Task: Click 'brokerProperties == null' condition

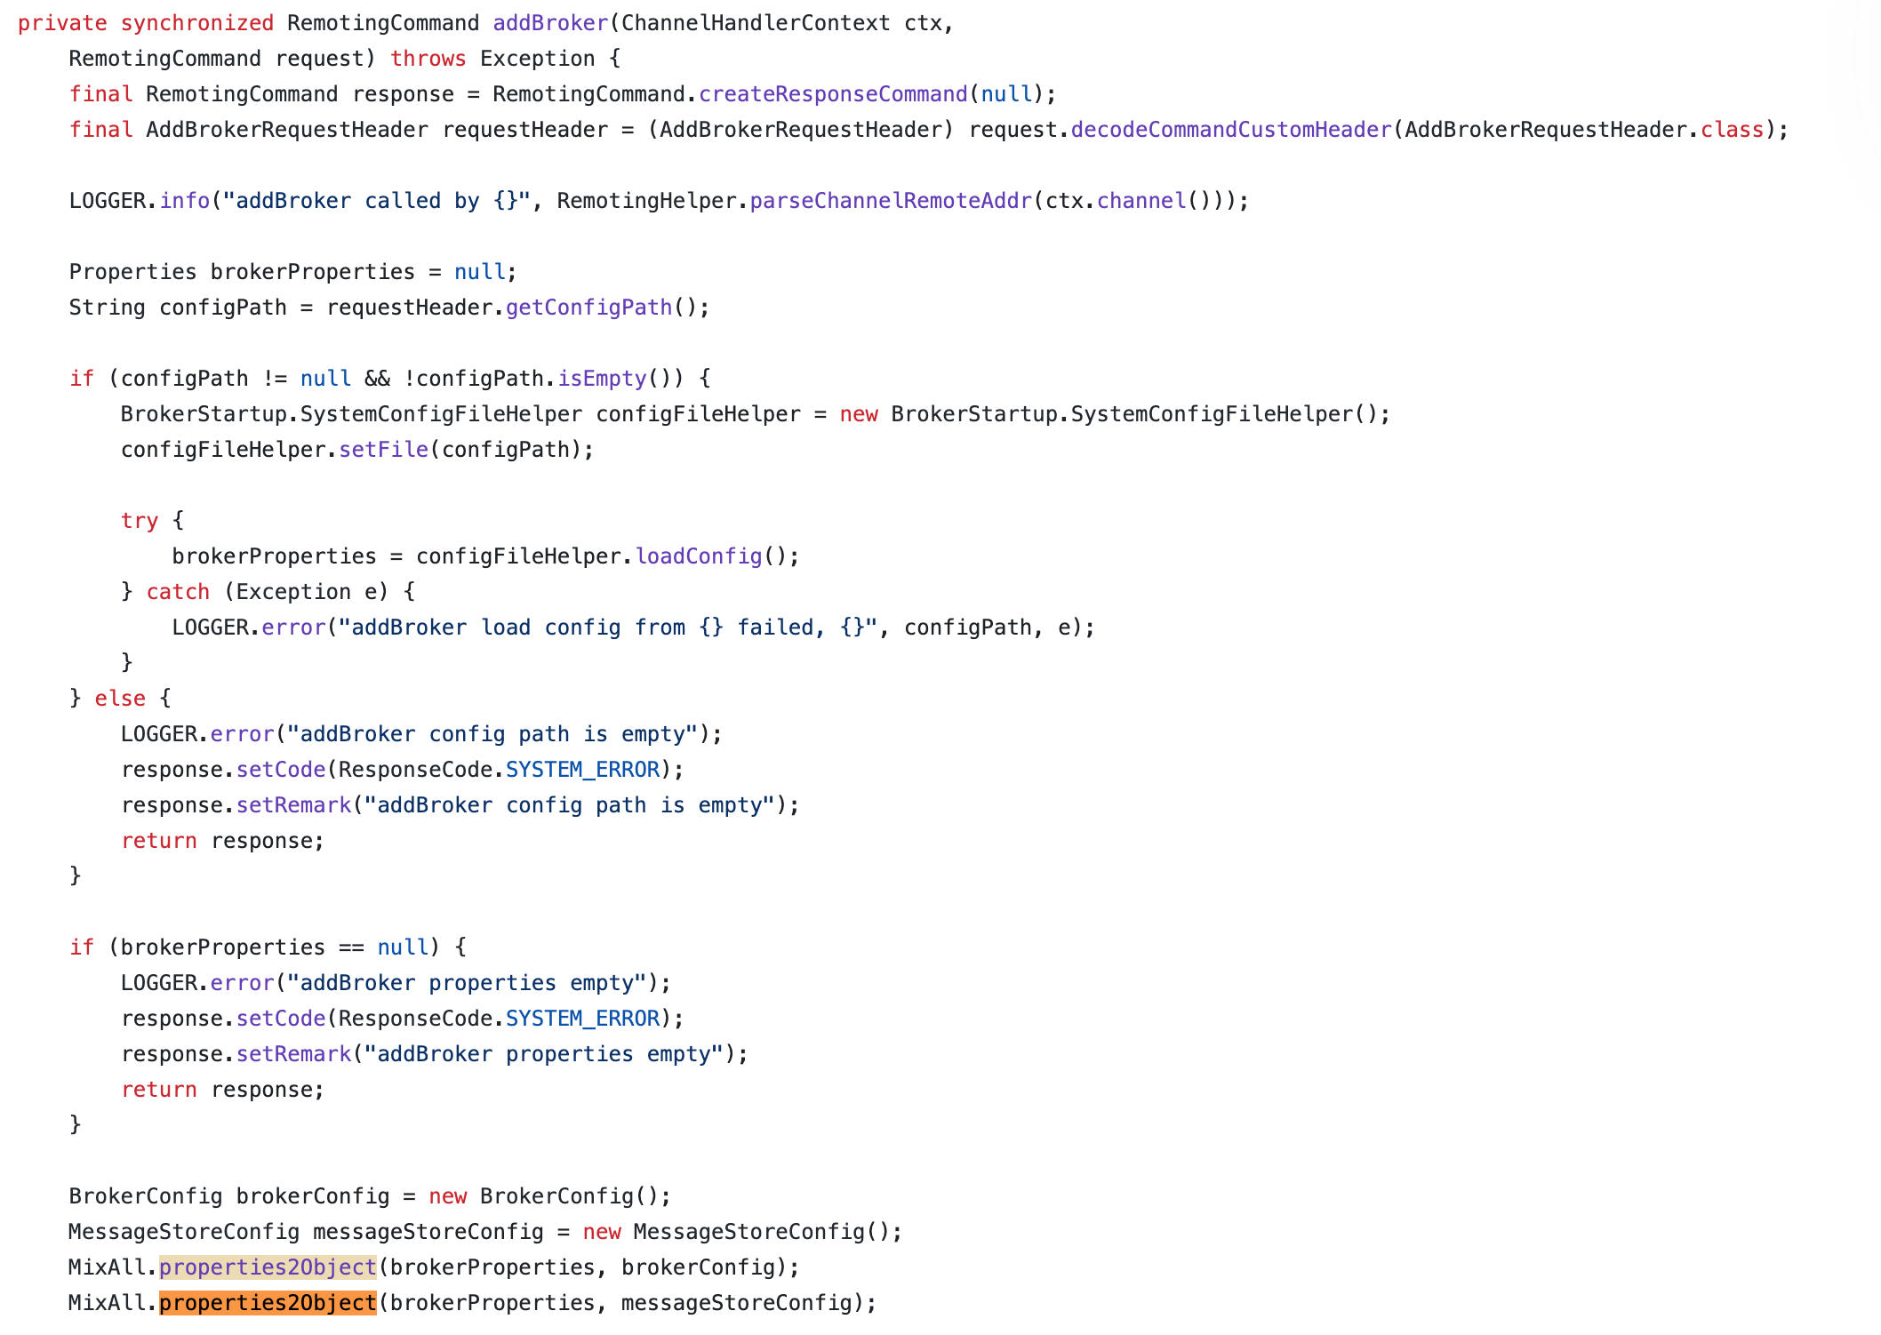Action: tap(275, 947)
